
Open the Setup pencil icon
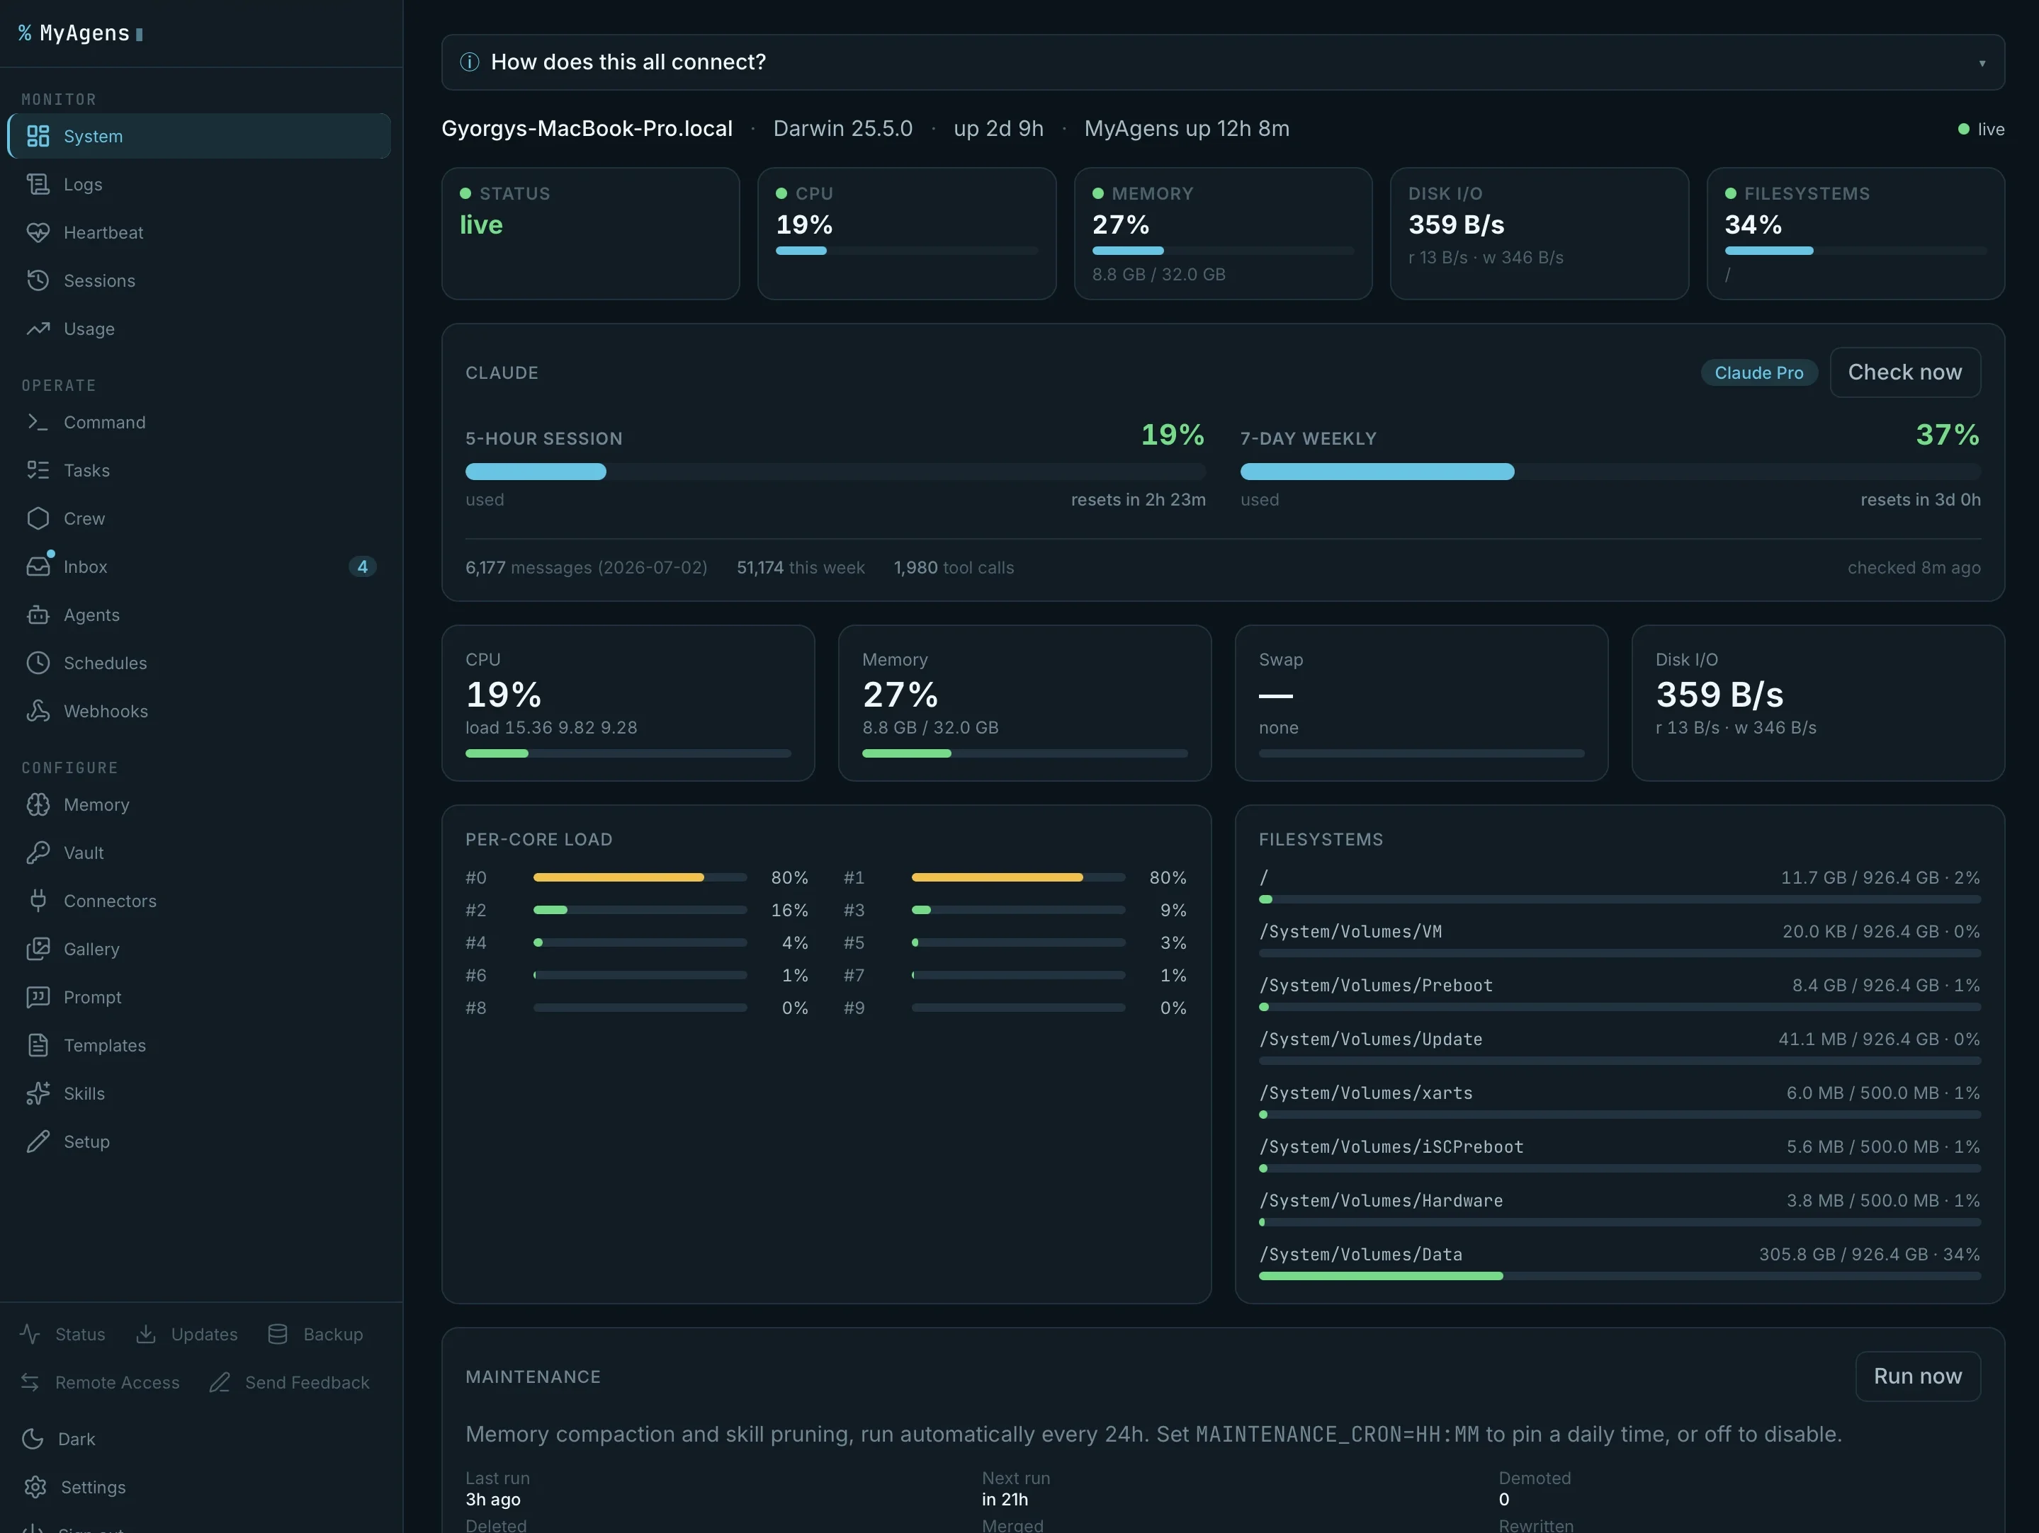coord(38,1141)
